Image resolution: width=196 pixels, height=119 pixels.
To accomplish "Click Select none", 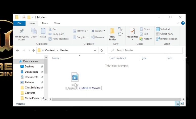I will (165, 34).
